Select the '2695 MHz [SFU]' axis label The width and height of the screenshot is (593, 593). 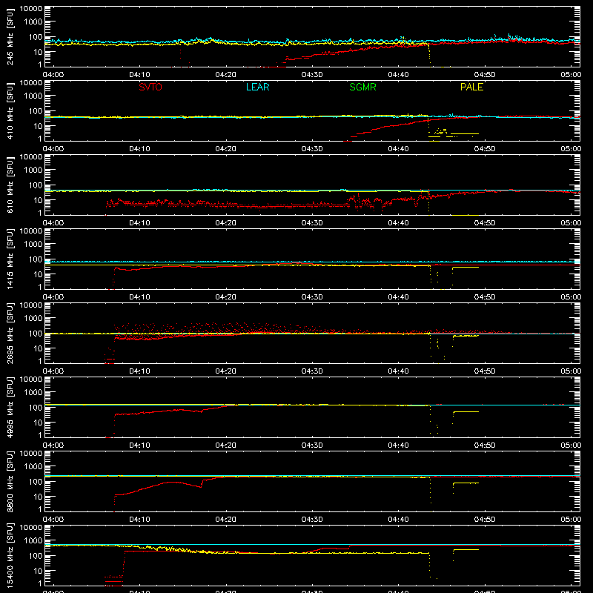(x=10, y=333)
